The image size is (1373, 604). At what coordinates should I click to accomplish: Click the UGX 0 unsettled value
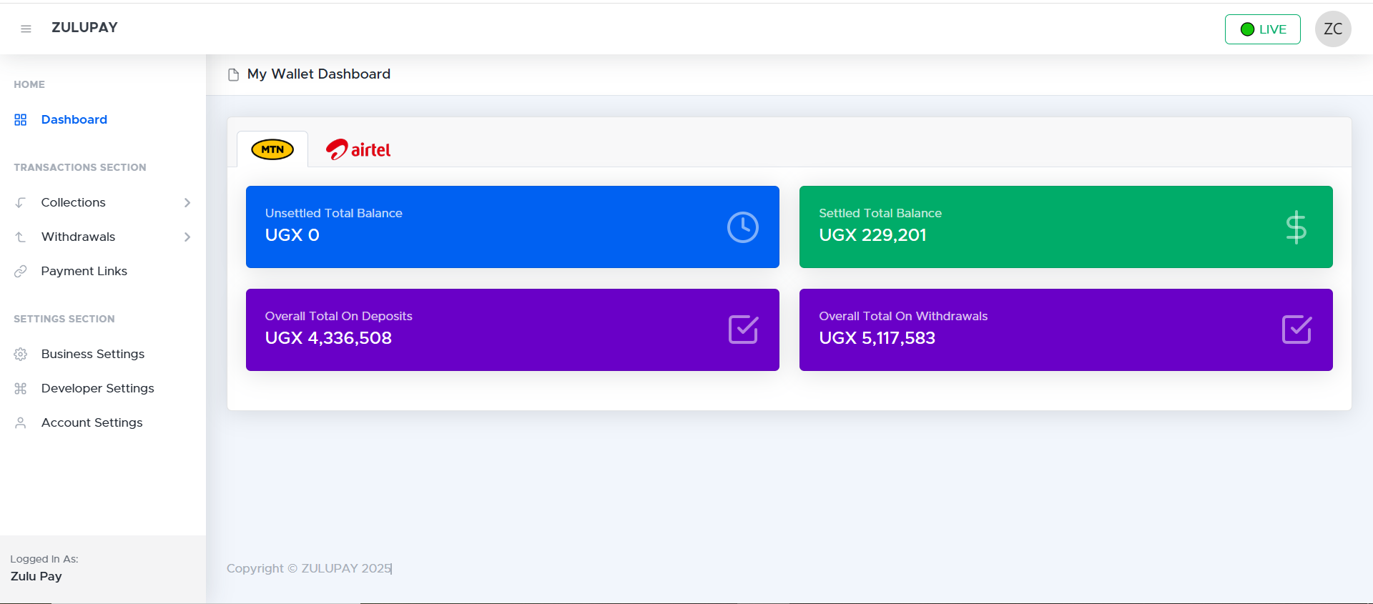click(292, 235)
